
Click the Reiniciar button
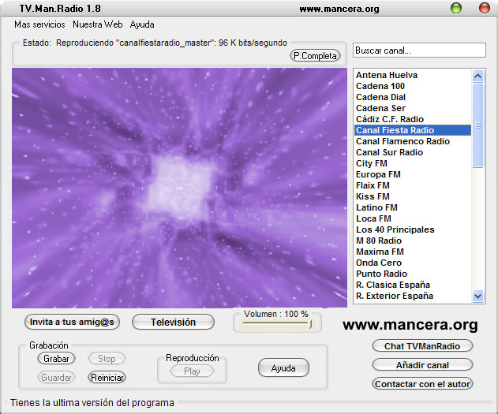pos(107,378)
